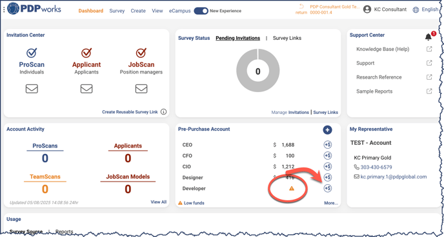The width and height of the screenshot is (444, 237).
Task: Open the KC Consultant user avatar
Action: [367, 9]
